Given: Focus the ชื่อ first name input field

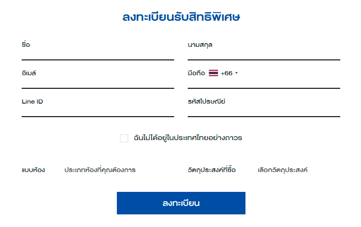Looking at the screenshot, I should [97, 54].
